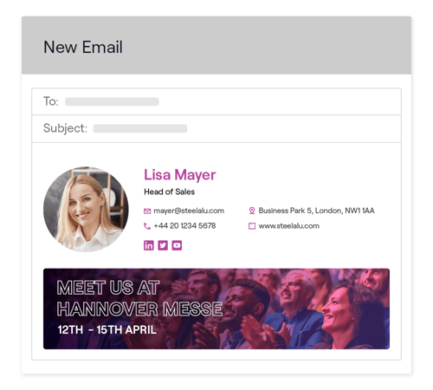Click the 12th - 15th April banner text

click(x=107, y=329)
